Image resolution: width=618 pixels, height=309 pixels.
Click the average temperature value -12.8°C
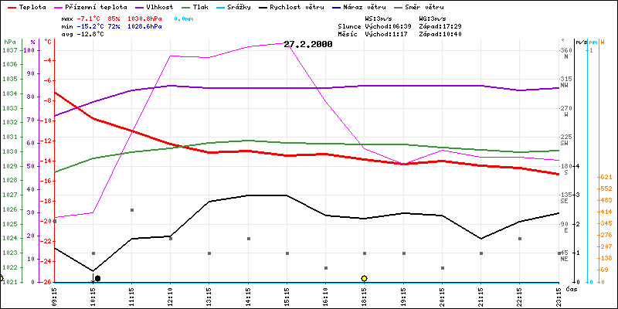pos(91,34)
